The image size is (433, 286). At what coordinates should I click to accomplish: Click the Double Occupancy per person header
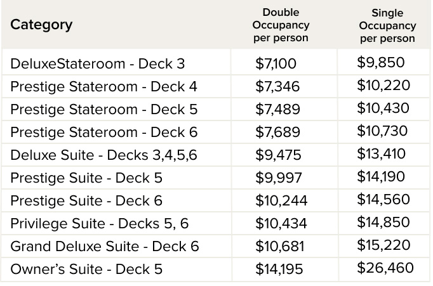[281, 25]
